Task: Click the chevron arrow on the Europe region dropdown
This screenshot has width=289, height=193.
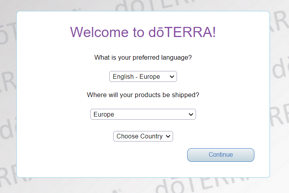Action: 191,115
